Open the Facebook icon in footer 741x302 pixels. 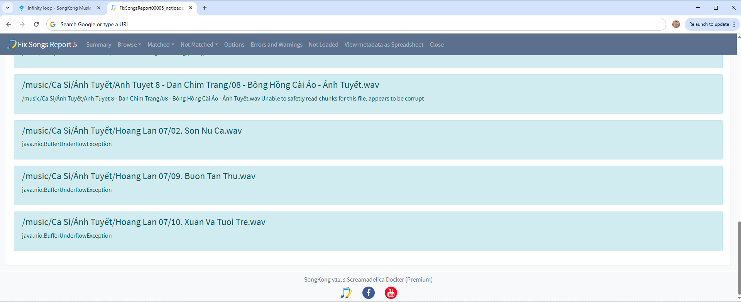[368, 293]
